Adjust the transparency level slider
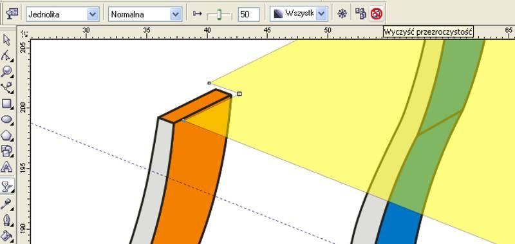The width and height of the screenshot is (515, 244). [219, 14]
